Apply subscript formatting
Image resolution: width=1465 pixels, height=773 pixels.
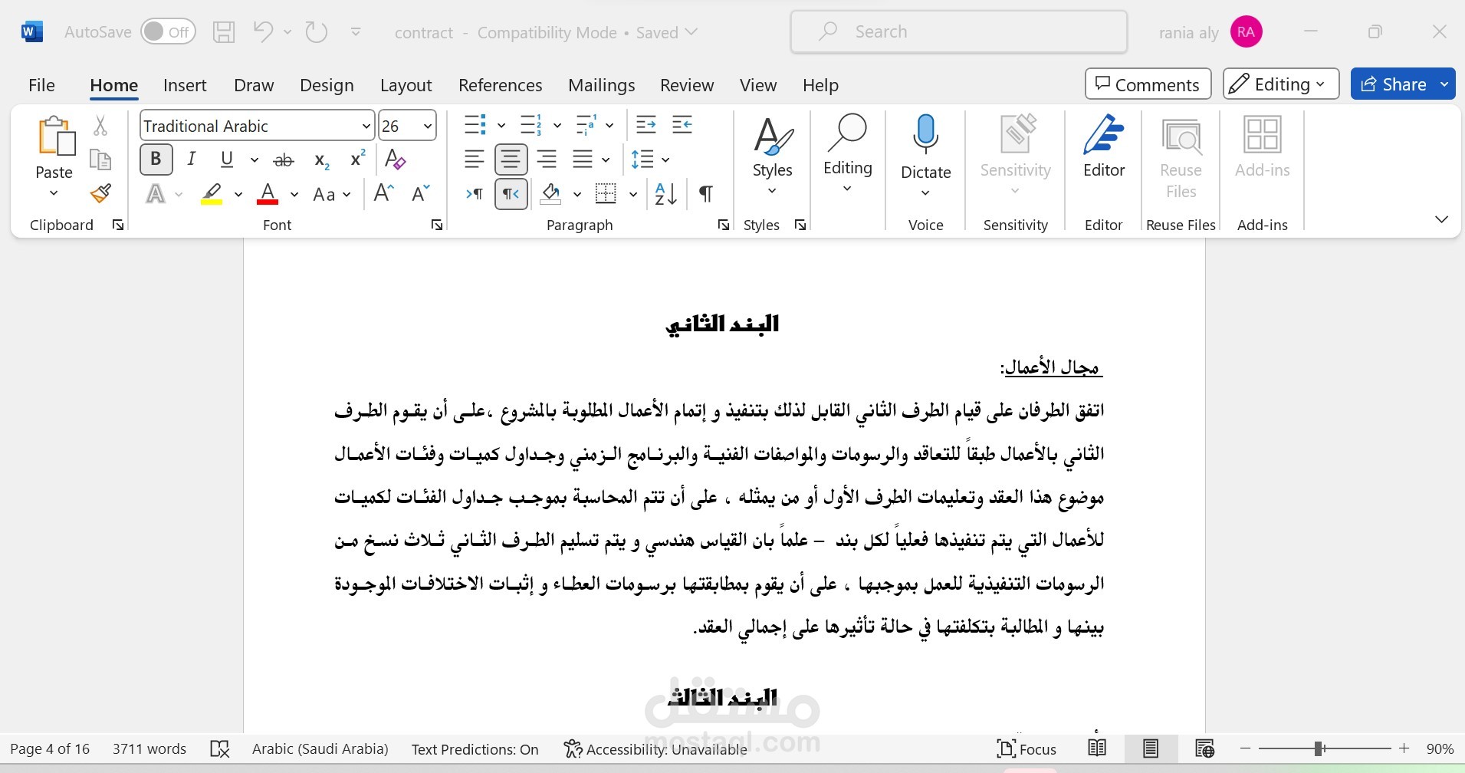pos(322,160)
